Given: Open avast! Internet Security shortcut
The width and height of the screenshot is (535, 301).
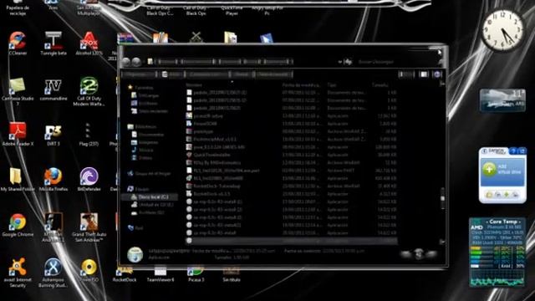Looking at the screenshot, I should click(x=18, y=273).
